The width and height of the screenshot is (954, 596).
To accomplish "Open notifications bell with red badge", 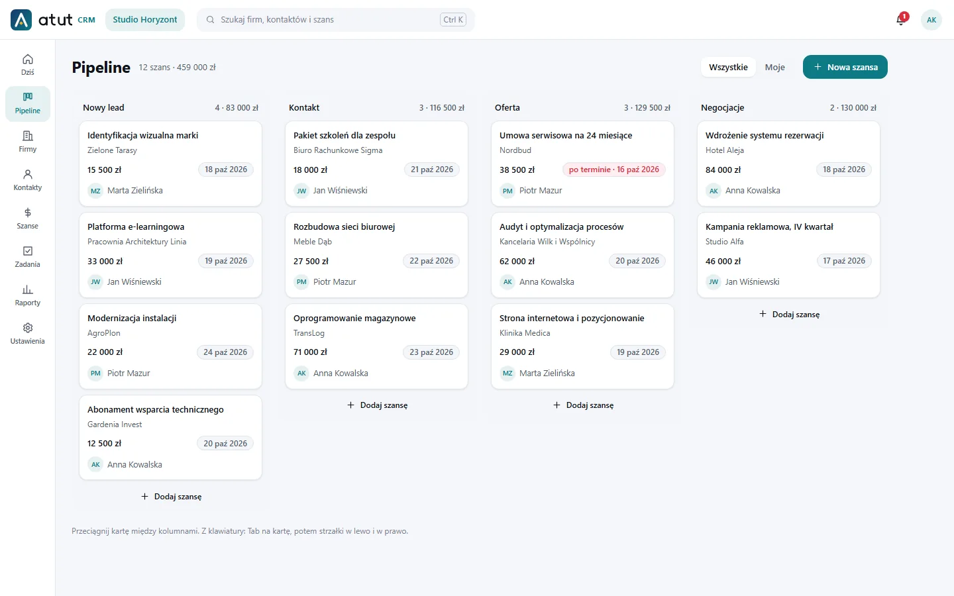I will click(x=901, y=20).
